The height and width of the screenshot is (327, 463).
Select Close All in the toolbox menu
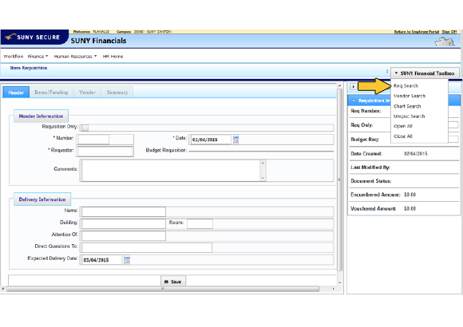[x=403, y=136]
